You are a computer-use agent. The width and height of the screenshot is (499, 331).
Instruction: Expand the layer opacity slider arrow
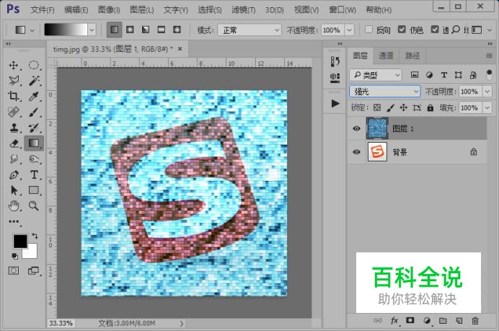pos(487,92)
